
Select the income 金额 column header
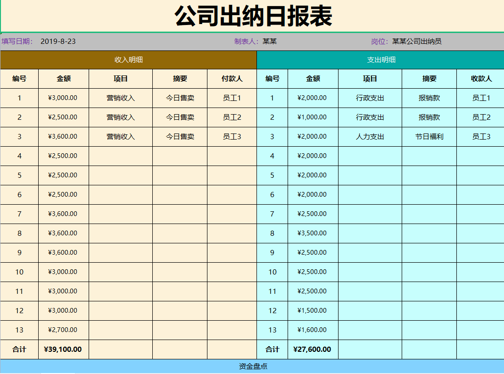pyautogui.click(x=63, y=79)
